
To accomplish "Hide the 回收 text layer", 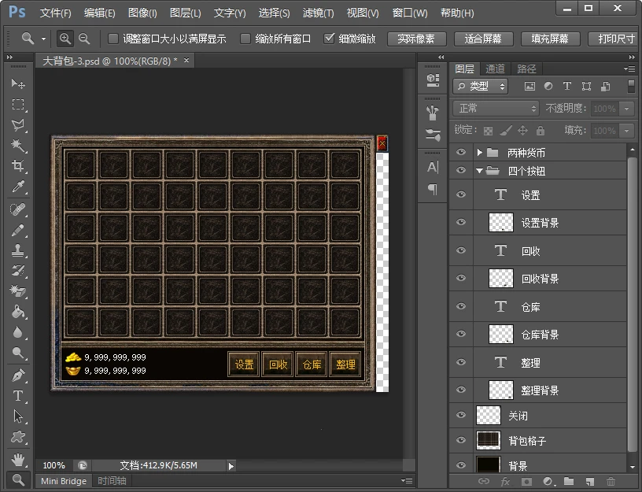I will [461, 250].
